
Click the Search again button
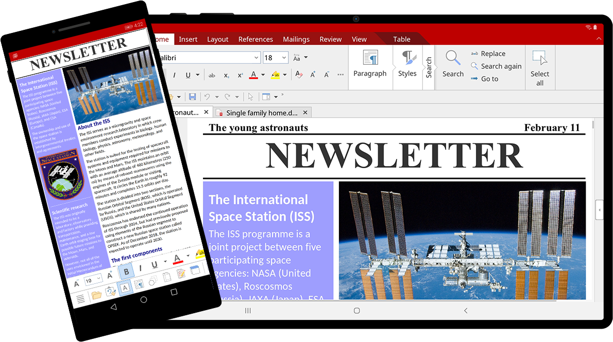pos(496,66)
